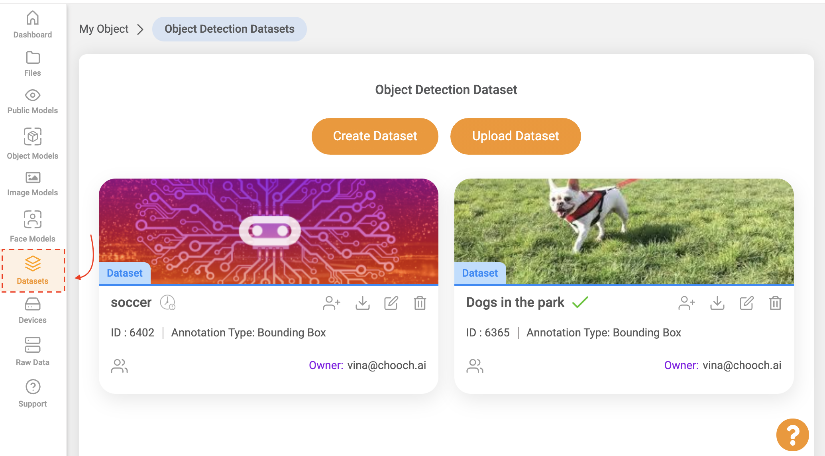Click add-user icon on Dogs in the park

coord(687,303)
